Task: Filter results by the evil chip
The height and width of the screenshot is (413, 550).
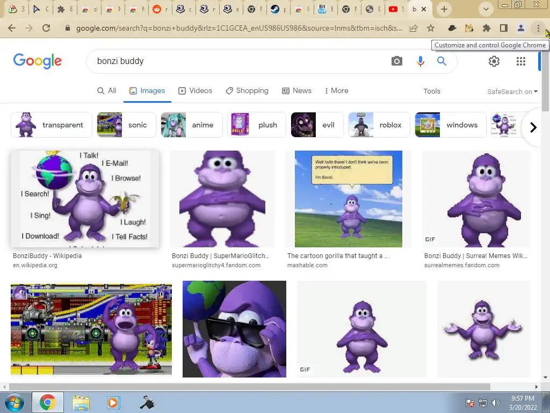Action: click(317, 125)
